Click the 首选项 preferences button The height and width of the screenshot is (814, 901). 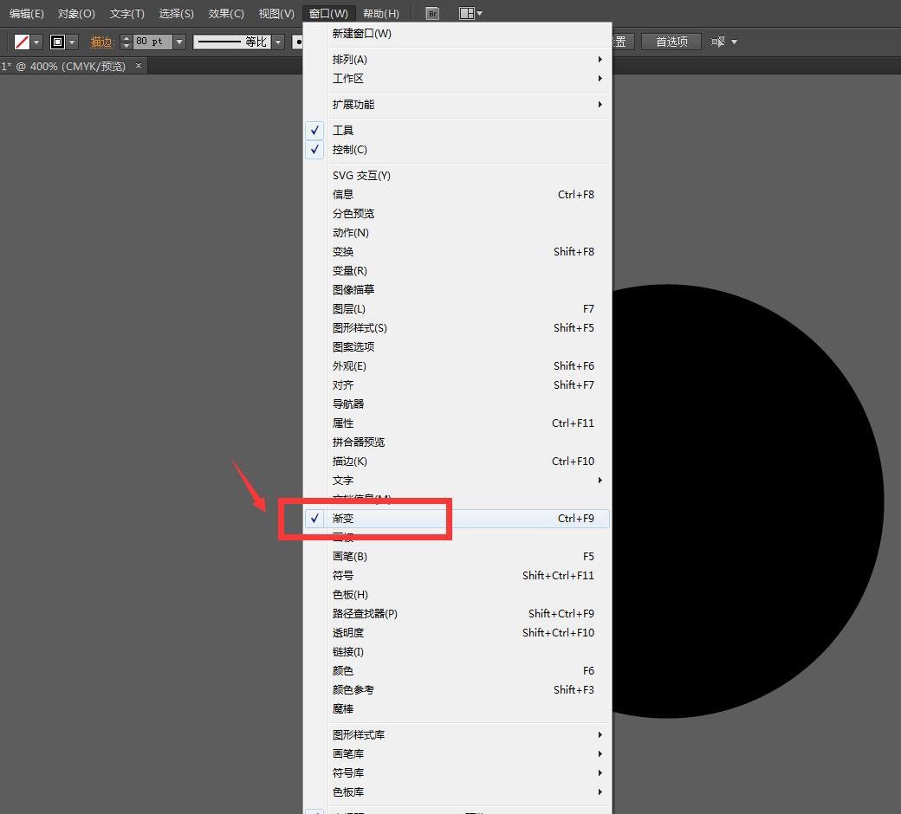tap(671, 42)
